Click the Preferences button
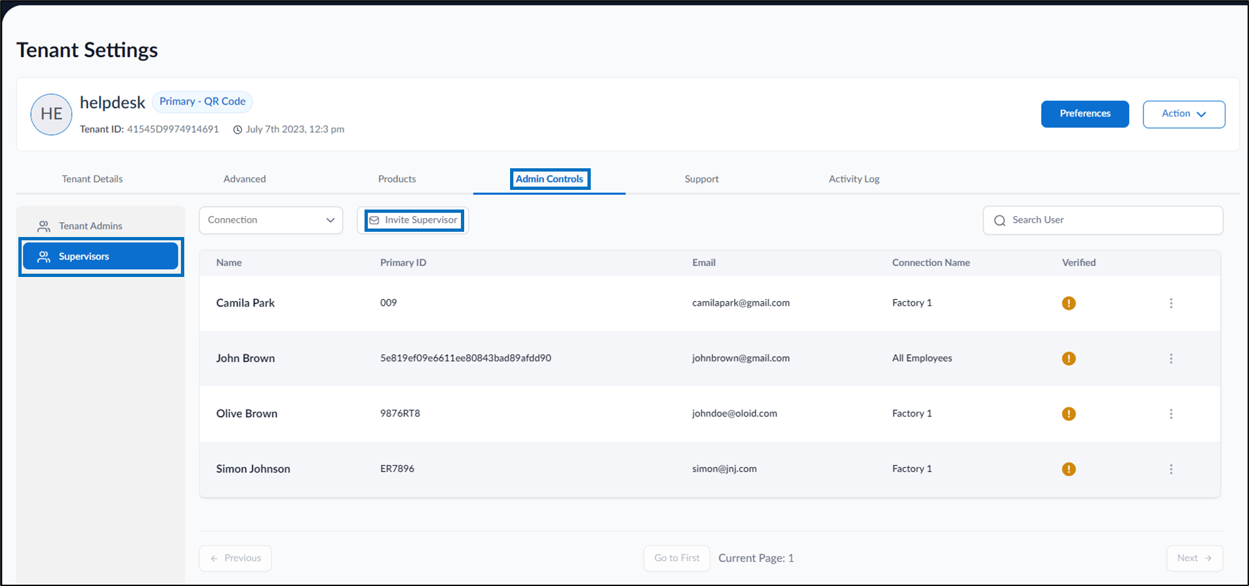The height and width of the screenshot is (586, 1249). pyautogui.click(x=1085, y=114)
